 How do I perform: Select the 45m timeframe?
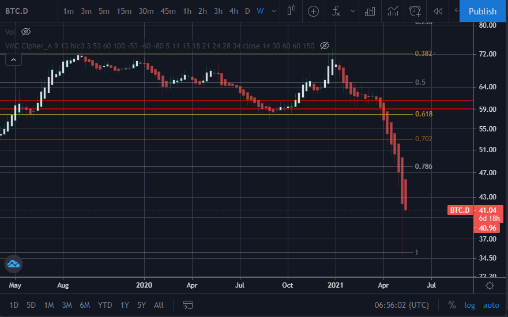168,12
